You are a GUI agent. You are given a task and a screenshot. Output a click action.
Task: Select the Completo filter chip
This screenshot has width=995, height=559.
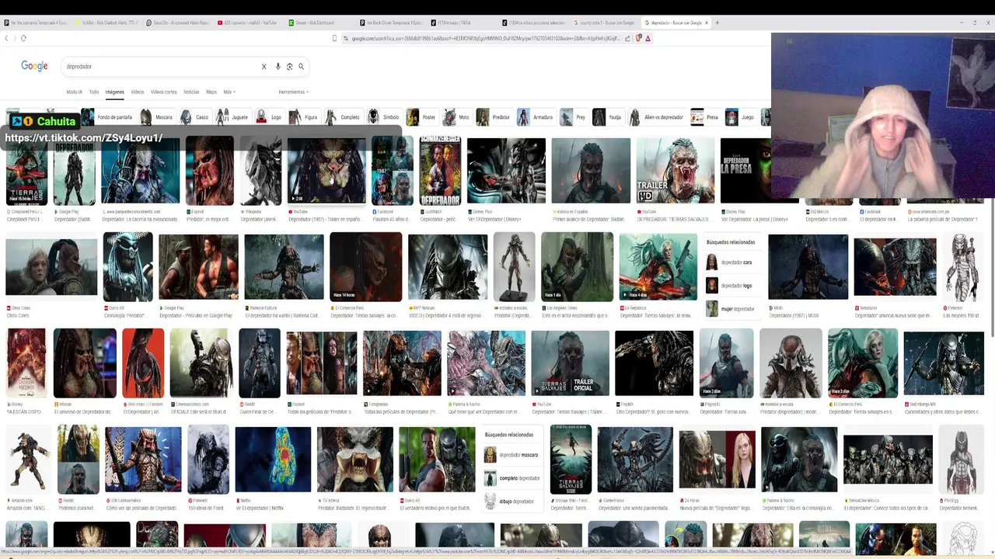(344, 117)
